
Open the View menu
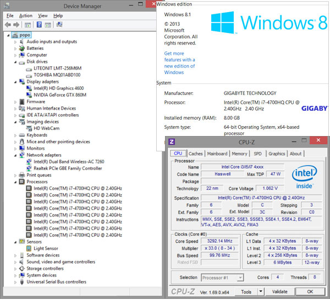point(43,16)
